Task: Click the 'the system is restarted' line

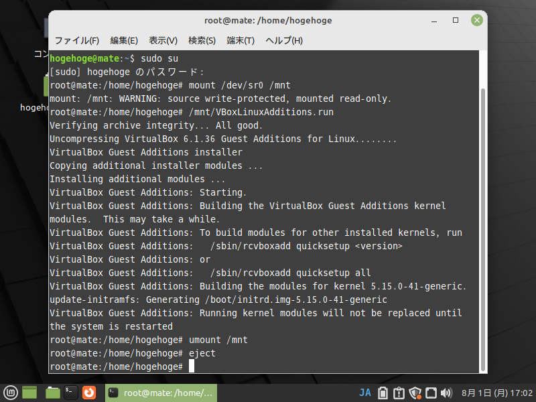Action: 111,326
